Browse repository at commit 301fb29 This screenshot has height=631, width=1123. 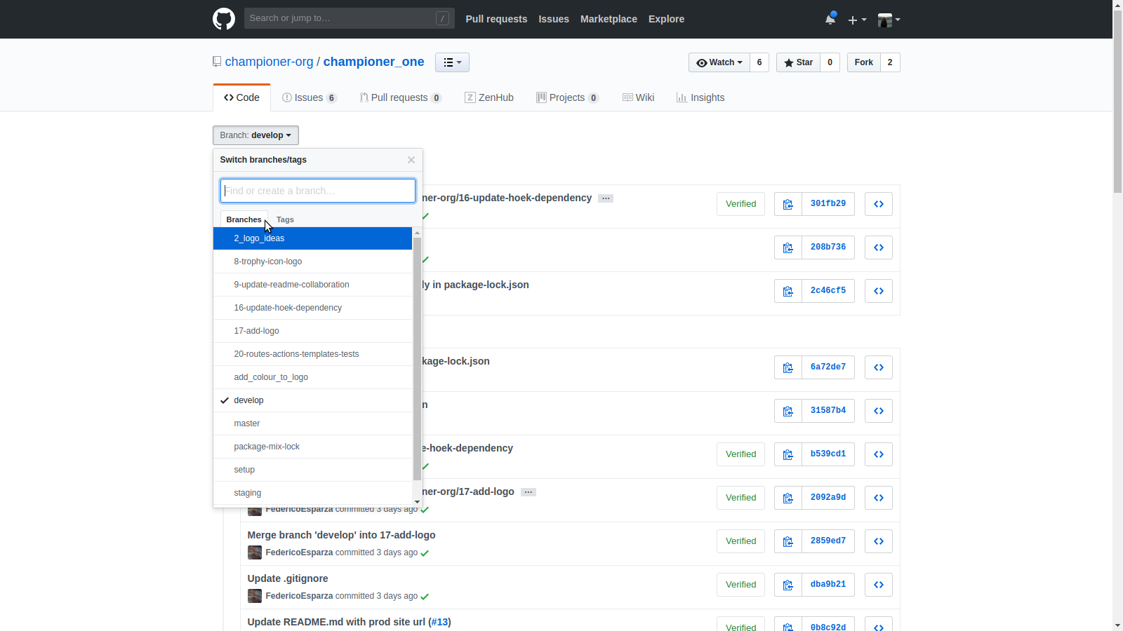[x=879, y=204]
